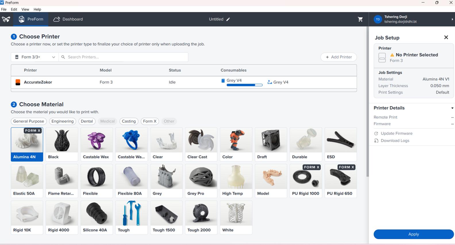Toggle the Form X material filter
Screen dimensions: 455x245
coord(150,121)
